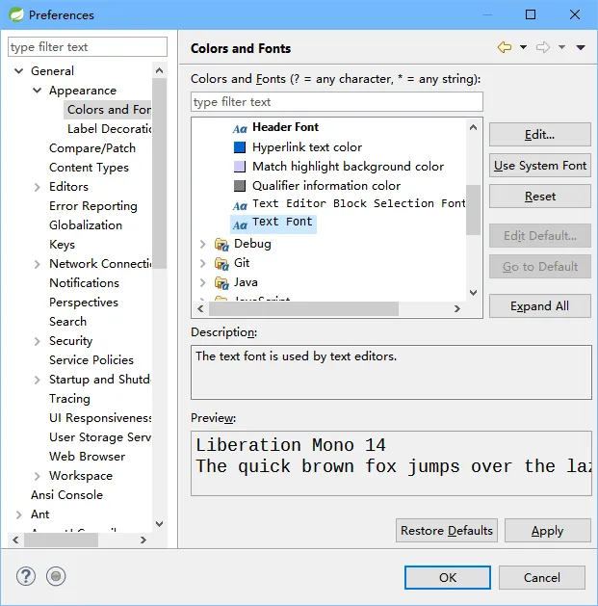Click the Text Editor Block Selection Aa icon
This screenshot has height=606, width=598.
coord(240,205)
